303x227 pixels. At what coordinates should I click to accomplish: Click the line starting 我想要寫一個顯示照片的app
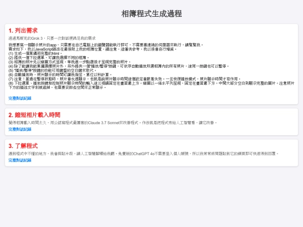[105, 45]
